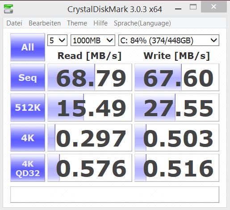230x210 pixels.
Task: Start the 512K benchmark test
Action: click(28, 107)
